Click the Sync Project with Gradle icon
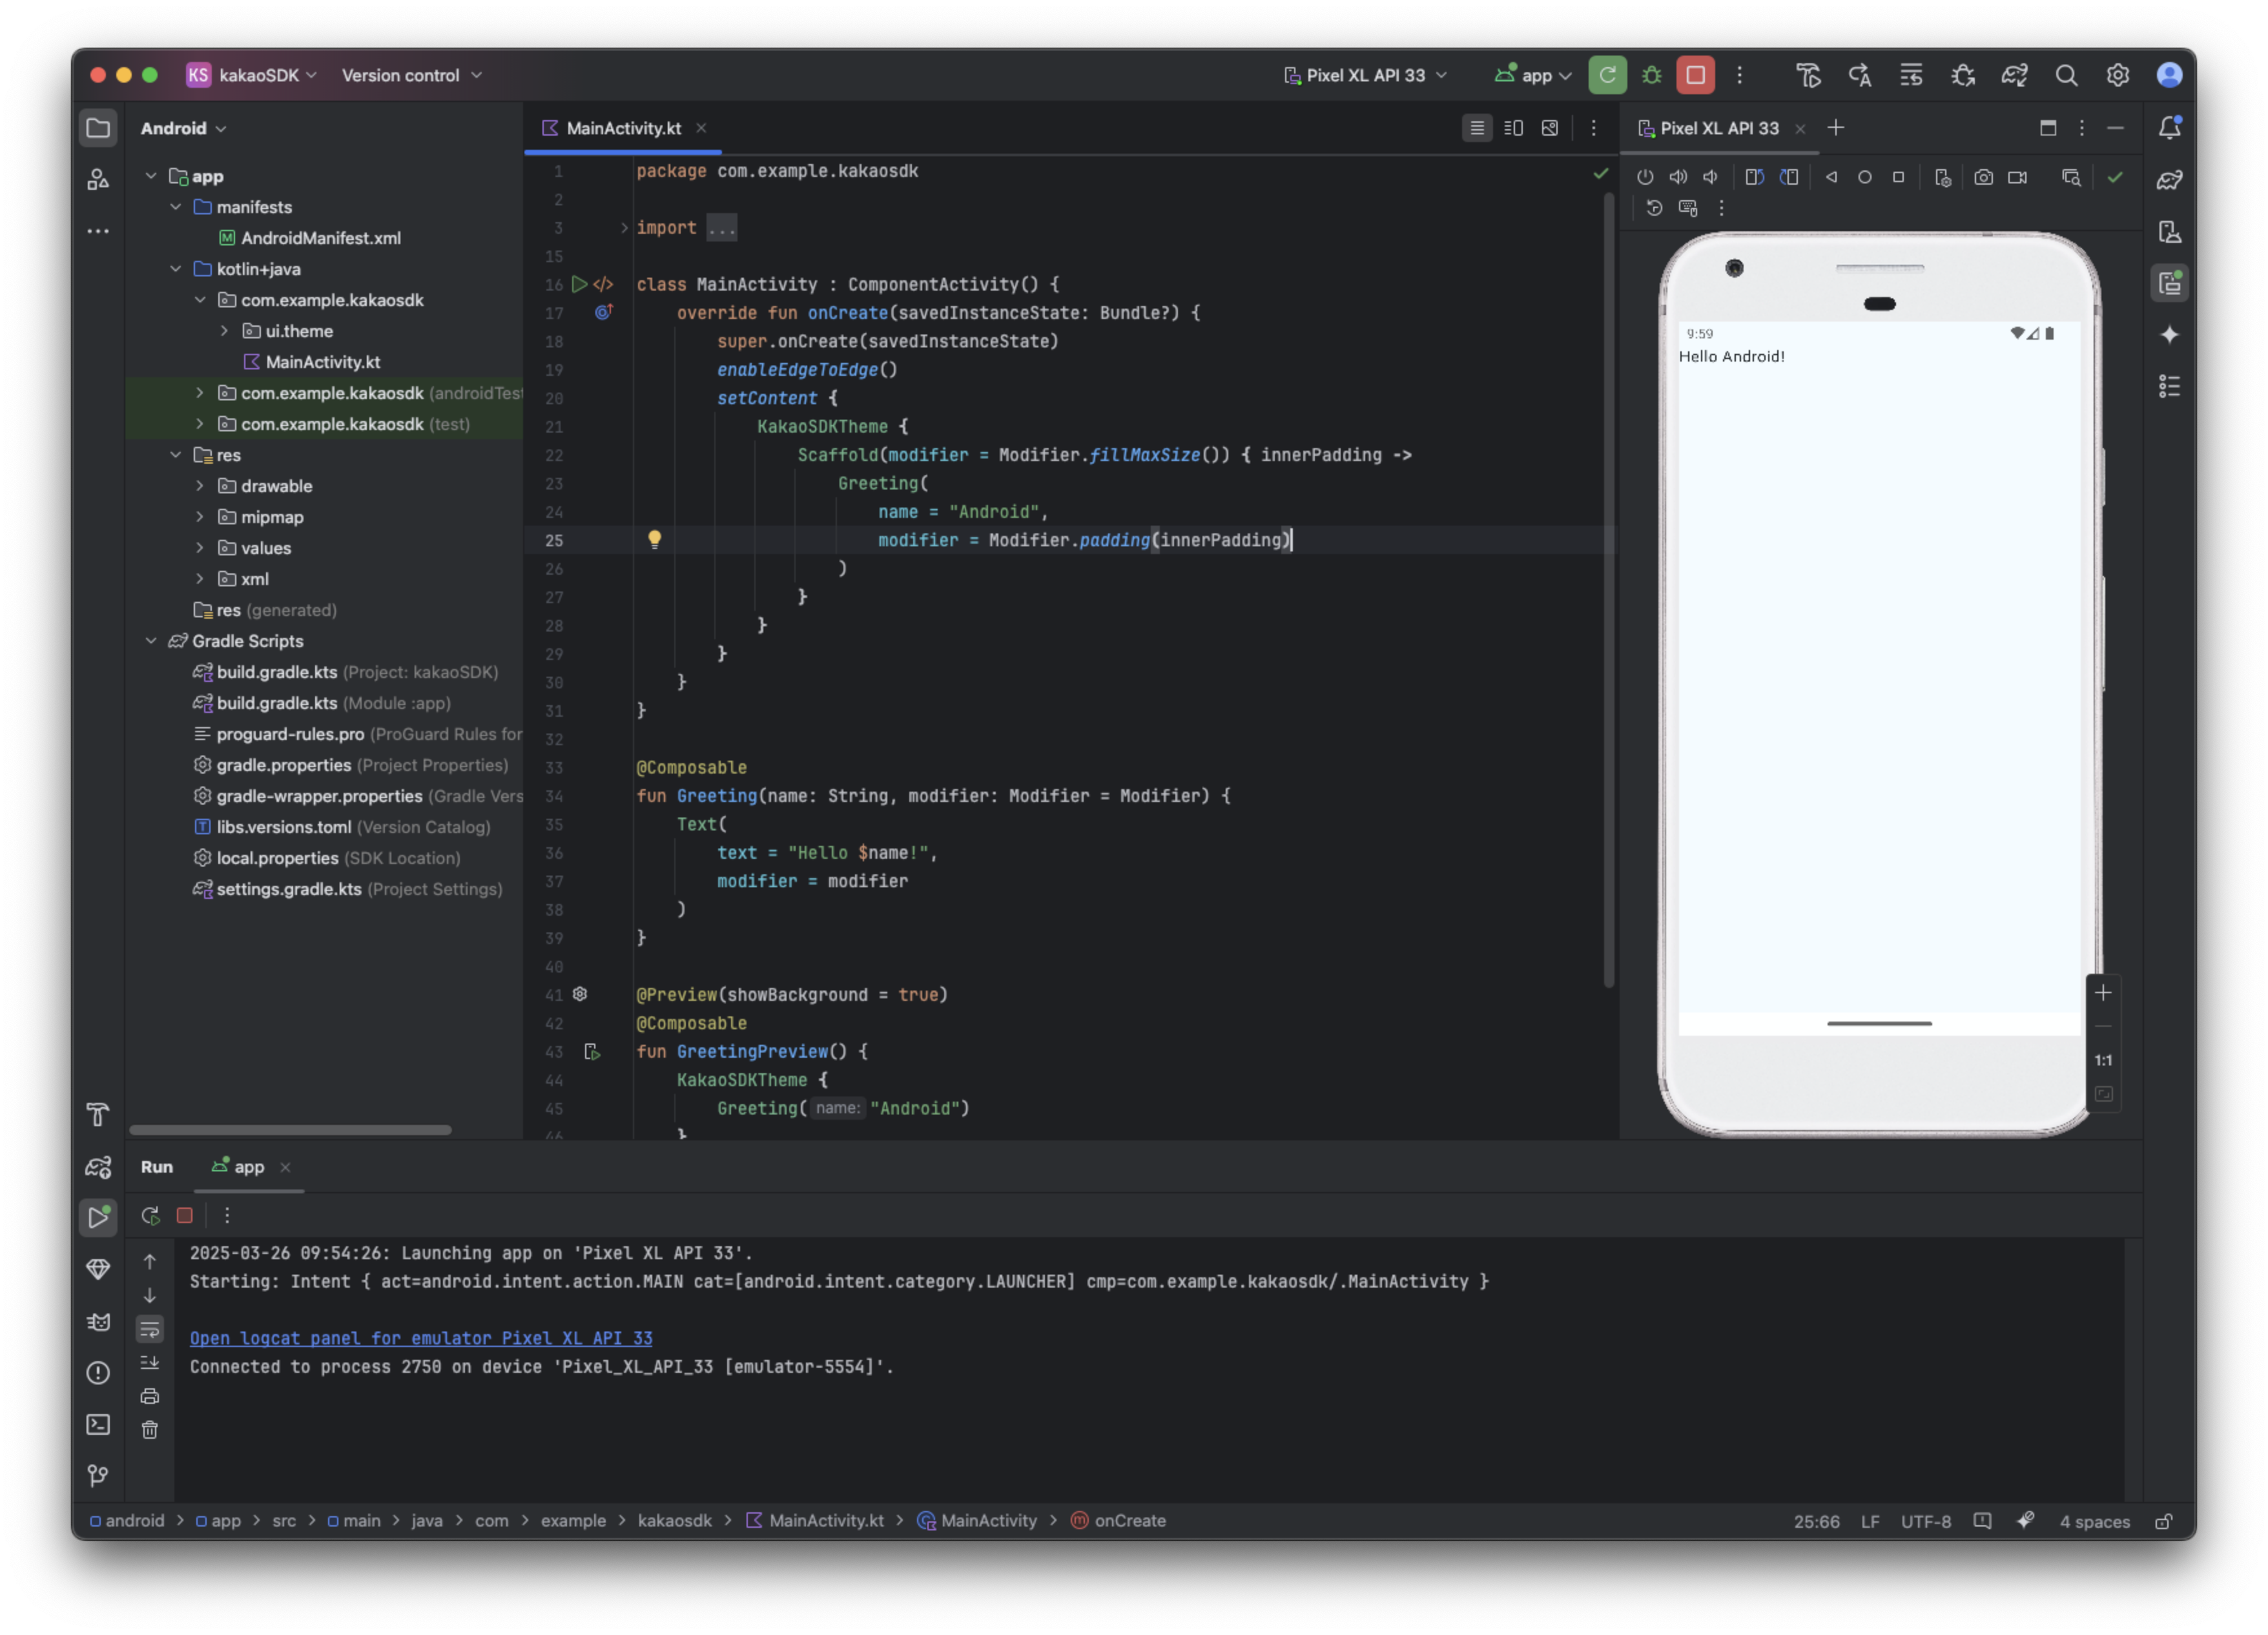Viewport: 2268px width, 1635px height. point(2014,75)
